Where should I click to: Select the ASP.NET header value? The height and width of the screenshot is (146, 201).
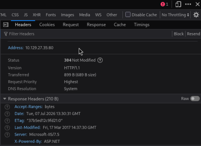[52, 141]
